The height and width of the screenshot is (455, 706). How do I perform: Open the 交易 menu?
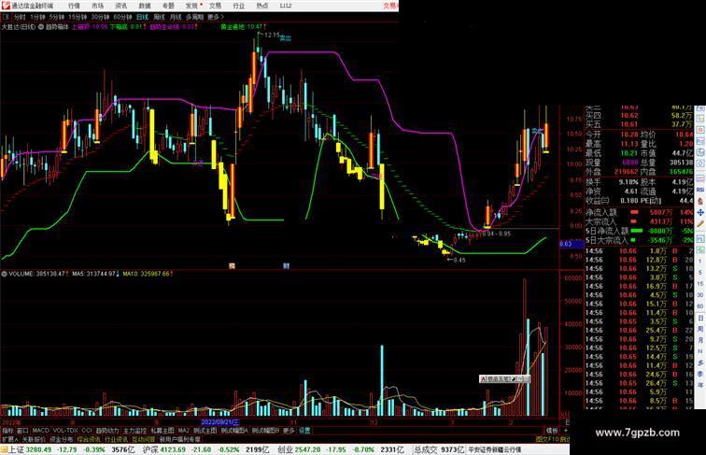(x=215, y=6)
